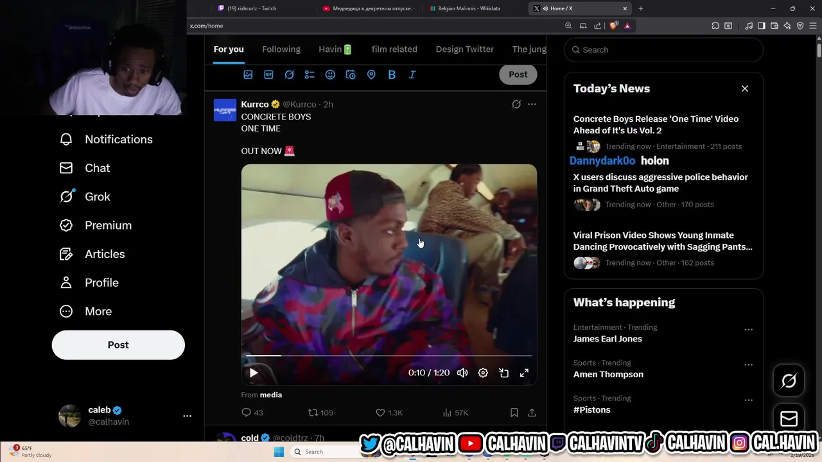Screen dimensions: 822x462
Task: Switch to the riahcurlz Twitch browser tab
Action: coord(257,8)
